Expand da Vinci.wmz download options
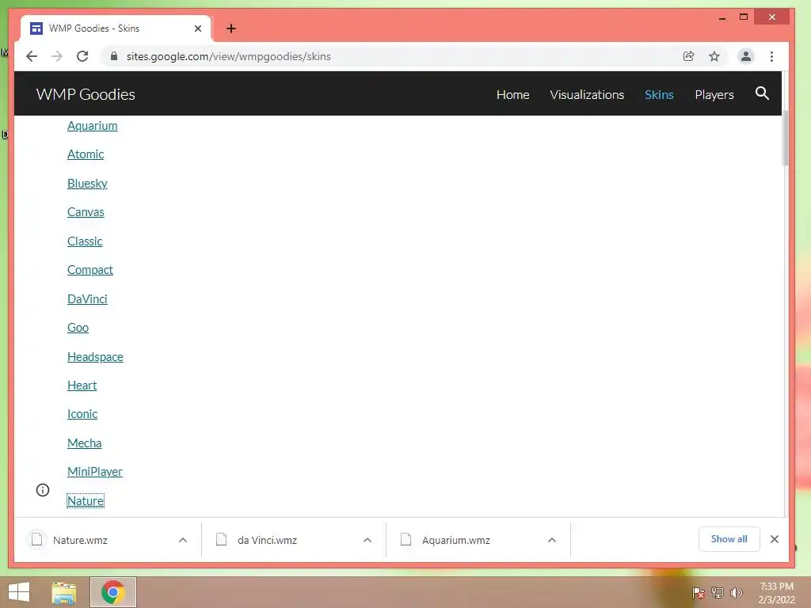811x608 pixels. pos(367,540)
